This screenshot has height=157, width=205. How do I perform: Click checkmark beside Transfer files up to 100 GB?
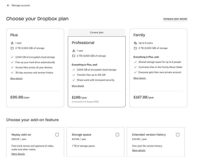click(74, 75)
